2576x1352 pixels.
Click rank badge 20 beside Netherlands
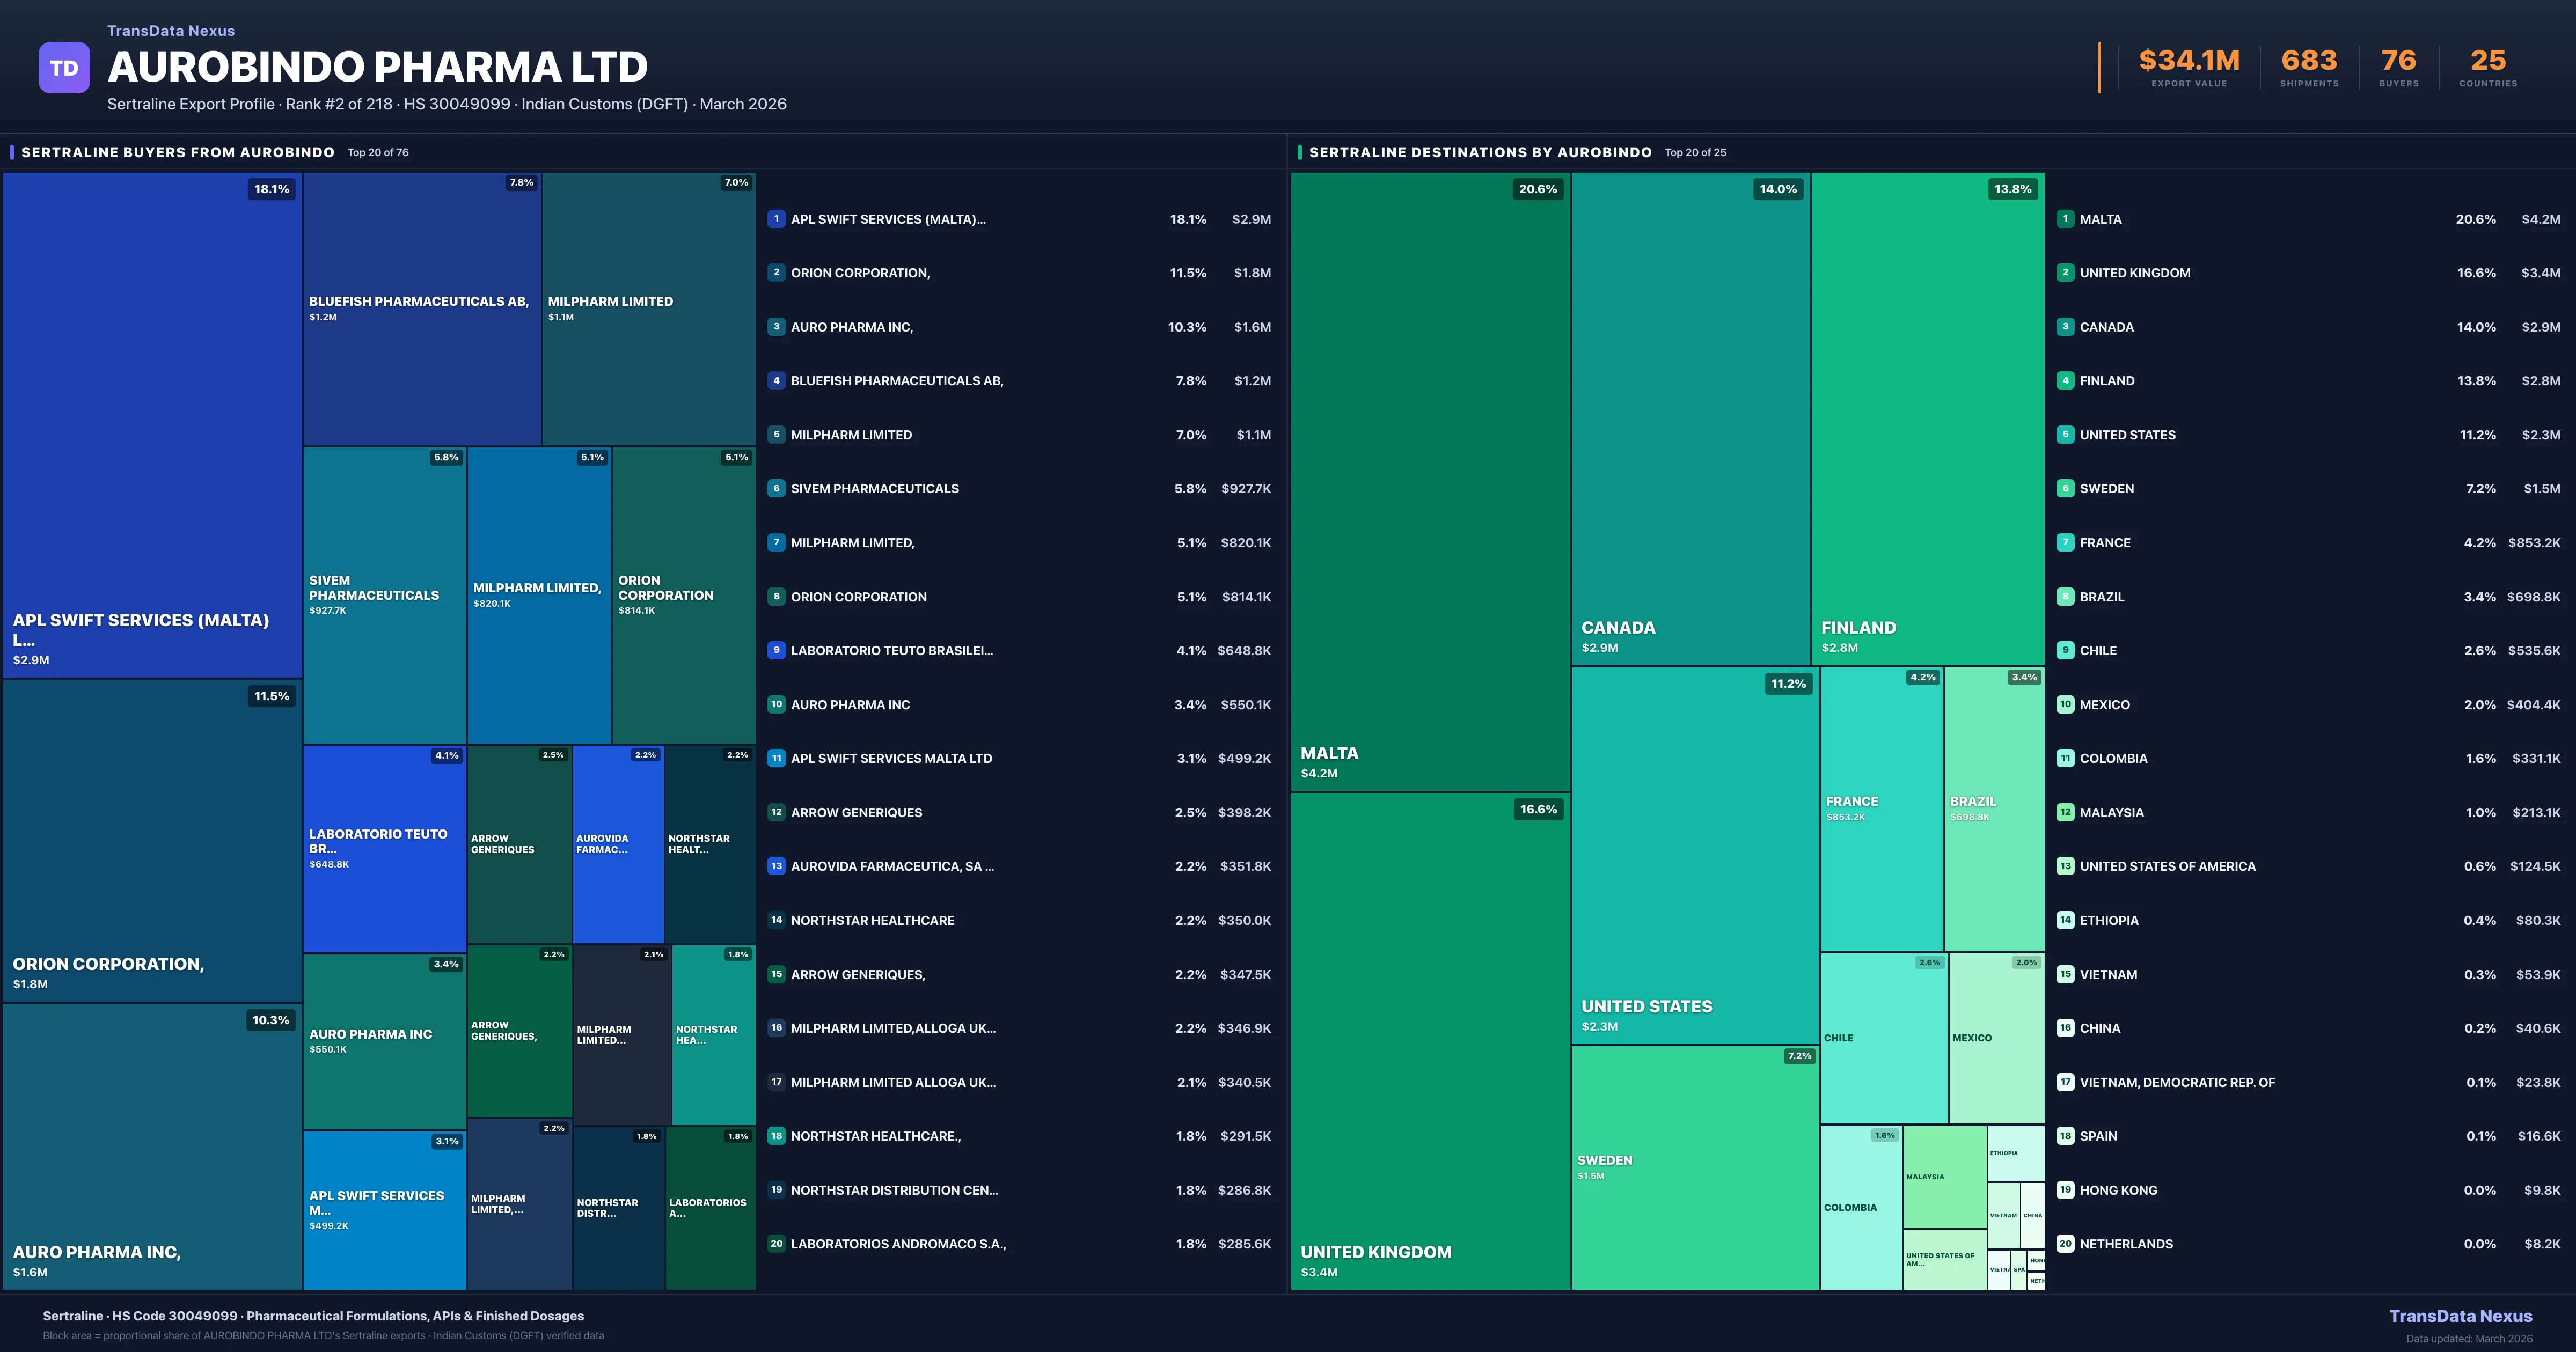(x=2065, y=1244)
